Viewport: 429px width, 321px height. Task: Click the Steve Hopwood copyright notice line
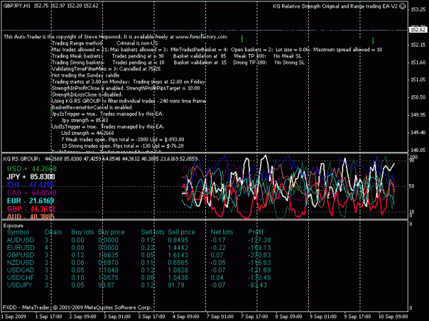115,37
